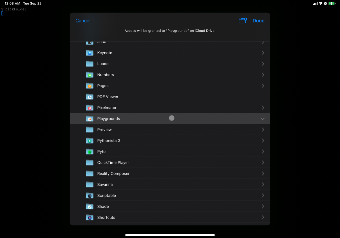Click the Numbers folder name

coord(105,75)
